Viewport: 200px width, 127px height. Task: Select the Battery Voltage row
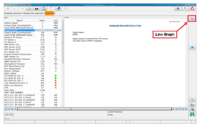(33, 71)
